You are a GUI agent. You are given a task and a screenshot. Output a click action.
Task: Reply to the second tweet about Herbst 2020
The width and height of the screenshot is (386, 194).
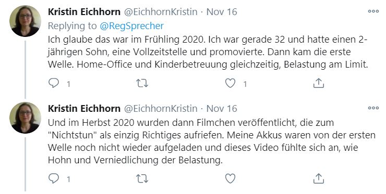54,178
